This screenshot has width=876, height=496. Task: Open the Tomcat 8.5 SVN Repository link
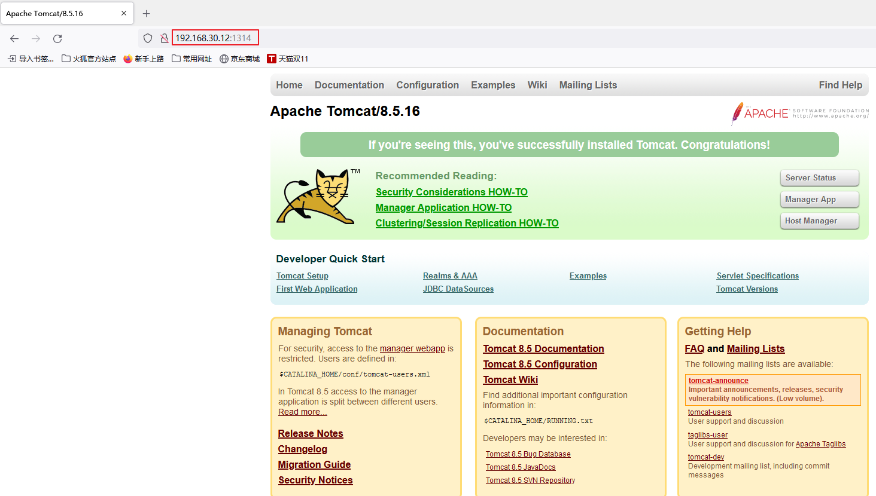point(530,480)
